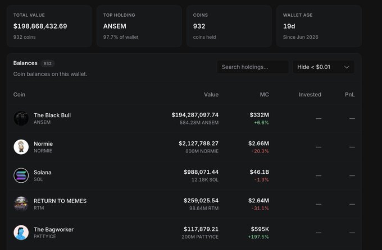The image size is (382, 250).
Task: Click the ANSEM ticker under The Black Bull
Action: pos(42,122)
